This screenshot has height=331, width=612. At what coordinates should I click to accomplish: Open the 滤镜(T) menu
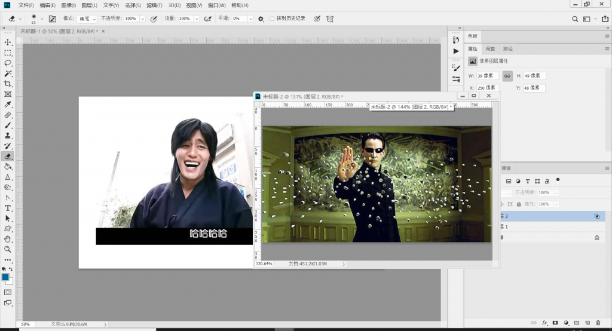154,5
